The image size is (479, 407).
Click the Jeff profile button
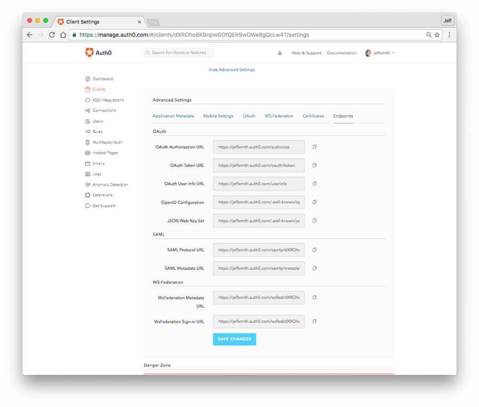point(447,20)
